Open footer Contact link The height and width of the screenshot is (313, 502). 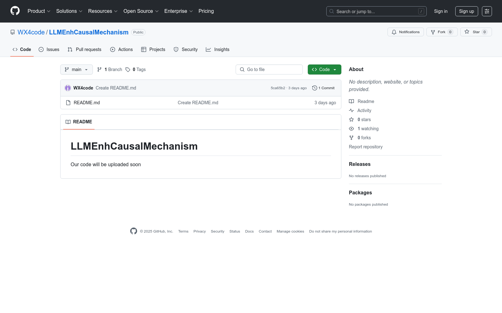(265, 231)
